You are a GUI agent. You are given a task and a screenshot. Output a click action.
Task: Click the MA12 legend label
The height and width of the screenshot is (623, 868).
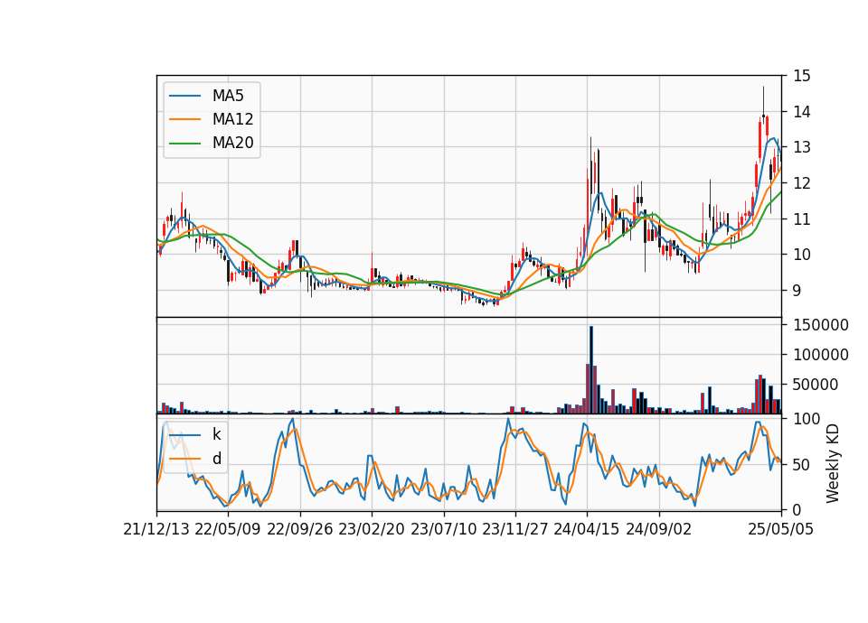point(232,119)
